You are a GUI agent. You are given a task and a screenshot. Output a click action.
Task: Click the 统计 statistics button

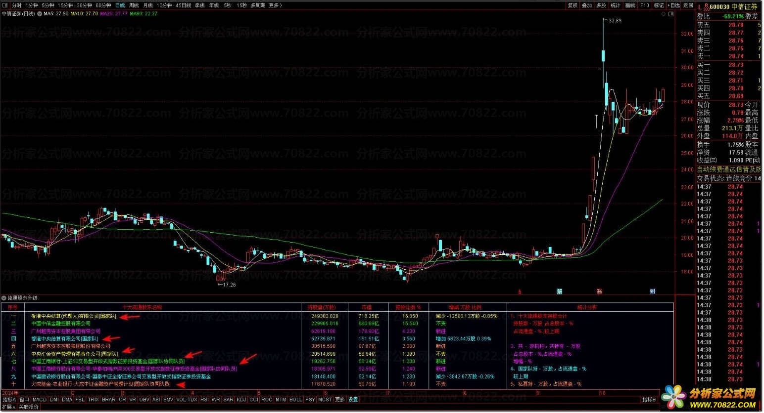[x=616, y=5]
